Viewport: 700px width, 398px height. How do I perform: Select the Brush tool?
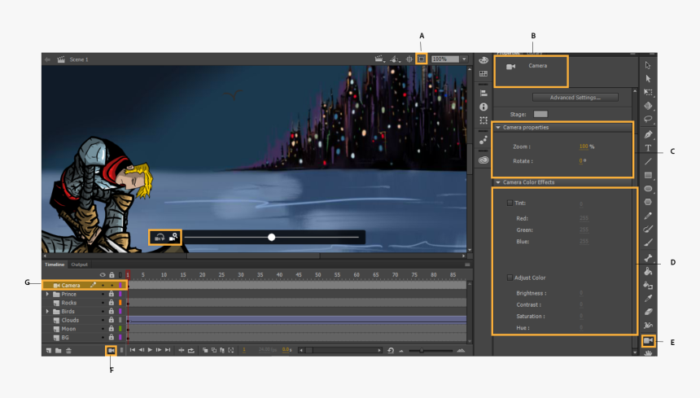pos(648,243)
